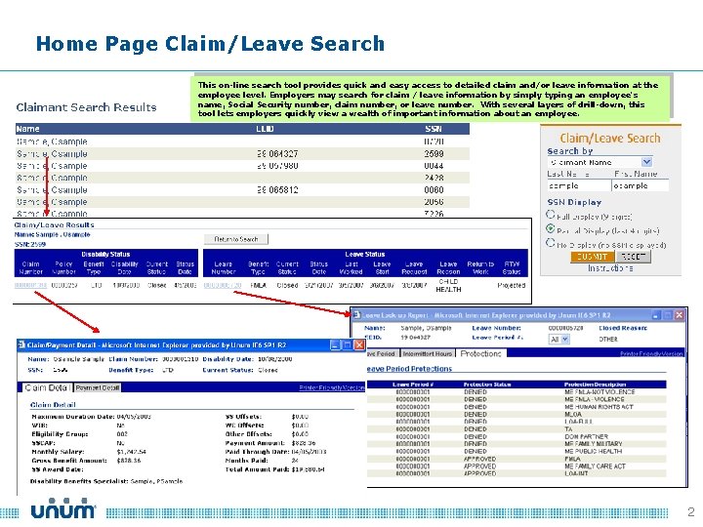
Task: Open the Search by Claimant Name dropdown
Action: (600, 162)
